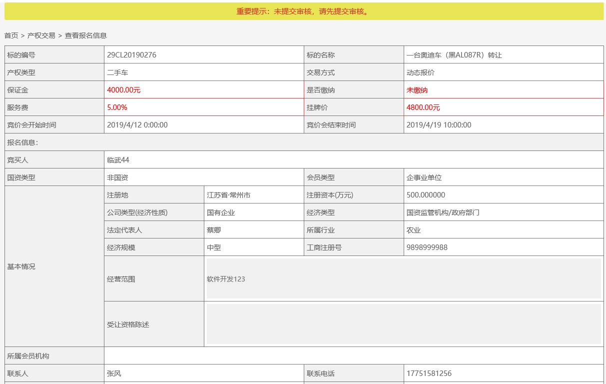Click the red 未缴纳 payment status
Image resolution: width=606 pixels, height=384 pixels.
tap(417, 90)
